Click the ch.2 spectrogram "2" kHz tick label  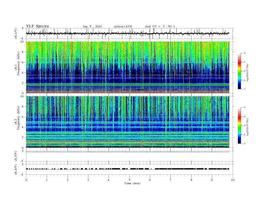point(23,138)
